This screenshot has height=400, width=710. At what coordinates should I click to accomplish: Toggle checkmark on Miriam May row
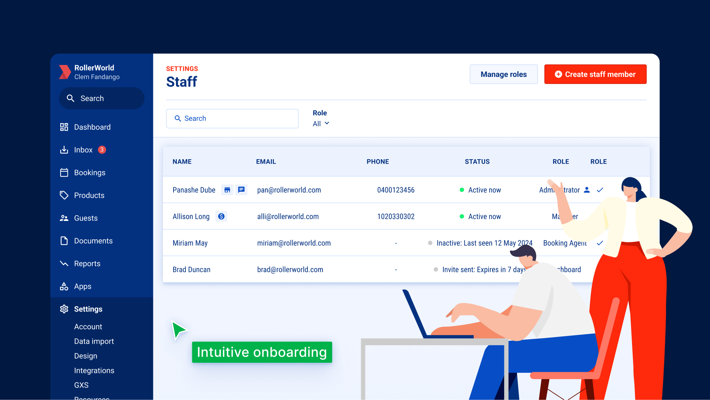[x=599, y=243]
